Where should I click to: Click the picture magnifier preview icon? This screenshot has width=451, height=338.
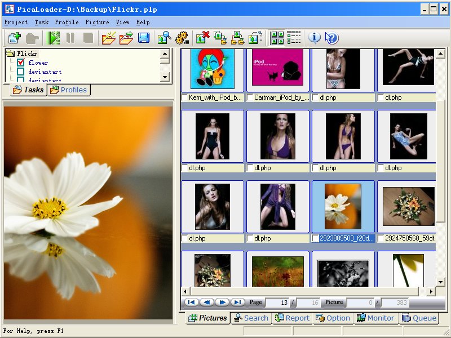164,38
